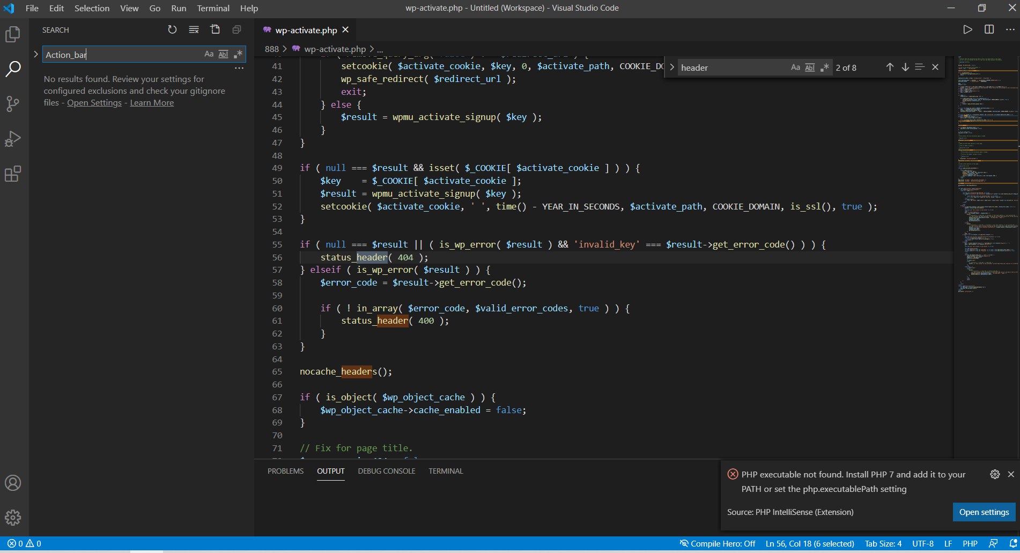Open the Accounts menu in activity bar

pos(13,483)
